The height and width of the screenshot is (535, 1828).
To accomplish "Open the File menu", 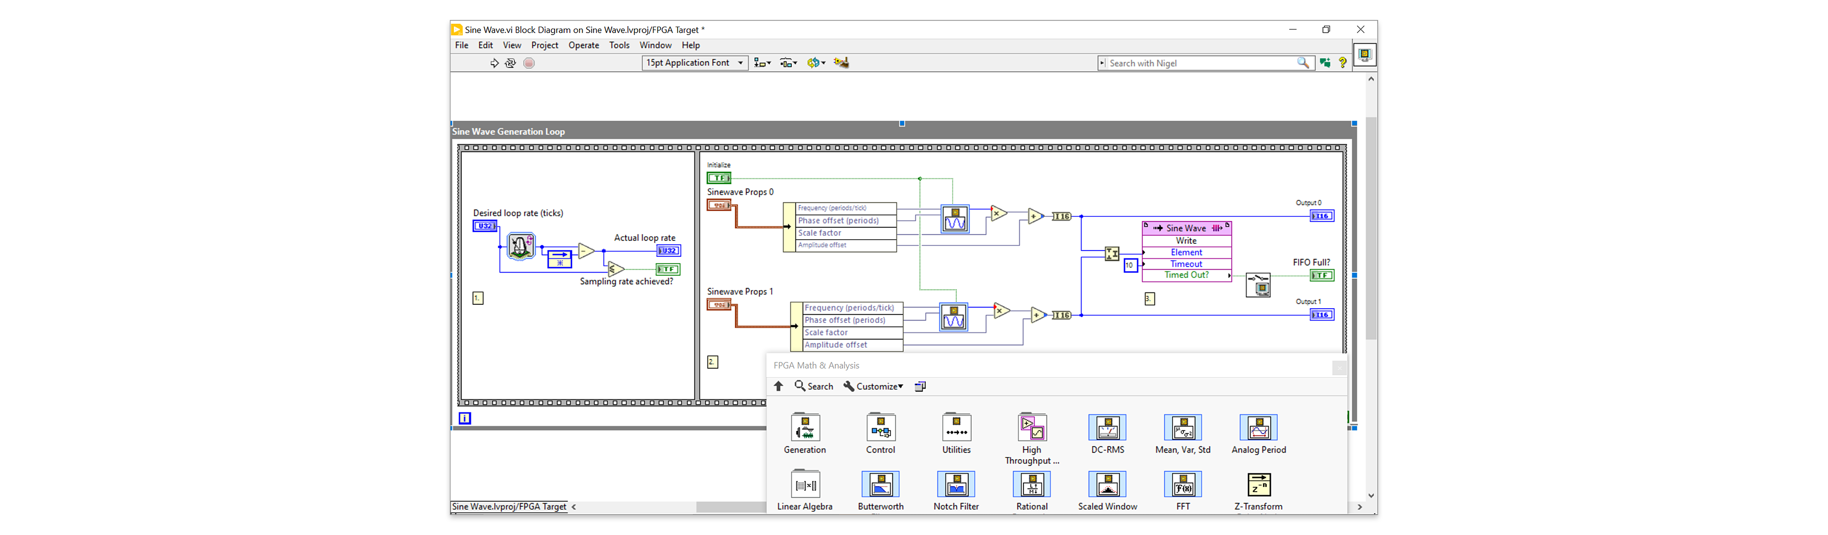I will pyautogui.click(x=462, y=45).
